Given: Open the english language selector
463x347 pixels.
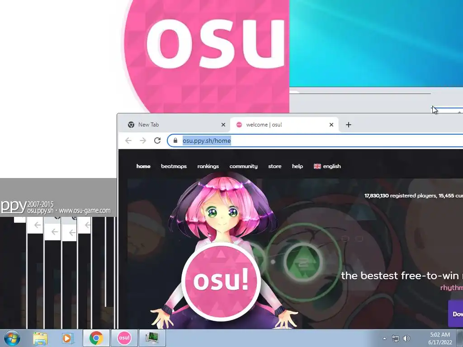Looking at the screenshot, I should (x=327, y=166).
